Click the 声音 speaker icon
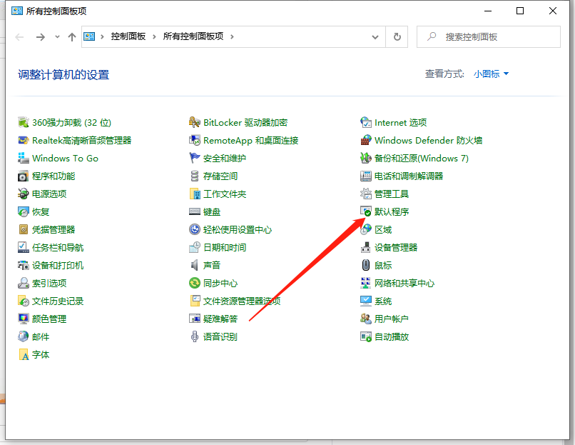The image size is (575, 445). pyautogui.click(x=195, y=266)
